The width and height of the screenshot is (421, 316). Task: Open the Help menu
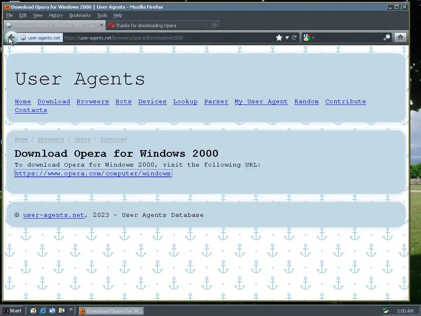(x=118, y=15)
